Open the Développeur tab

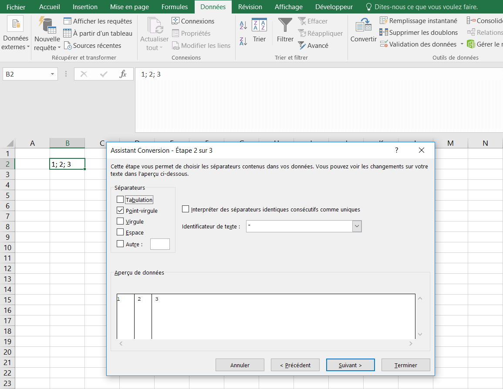coord(334,7)
